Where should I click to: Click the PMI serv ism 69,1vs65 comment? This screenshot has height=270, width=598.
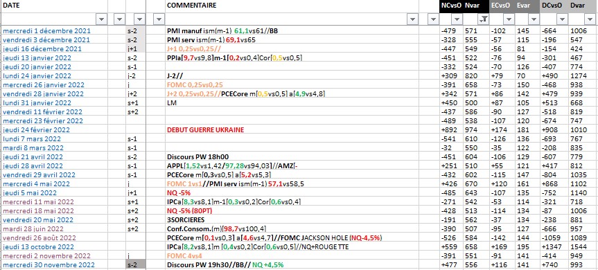[292, 39]
